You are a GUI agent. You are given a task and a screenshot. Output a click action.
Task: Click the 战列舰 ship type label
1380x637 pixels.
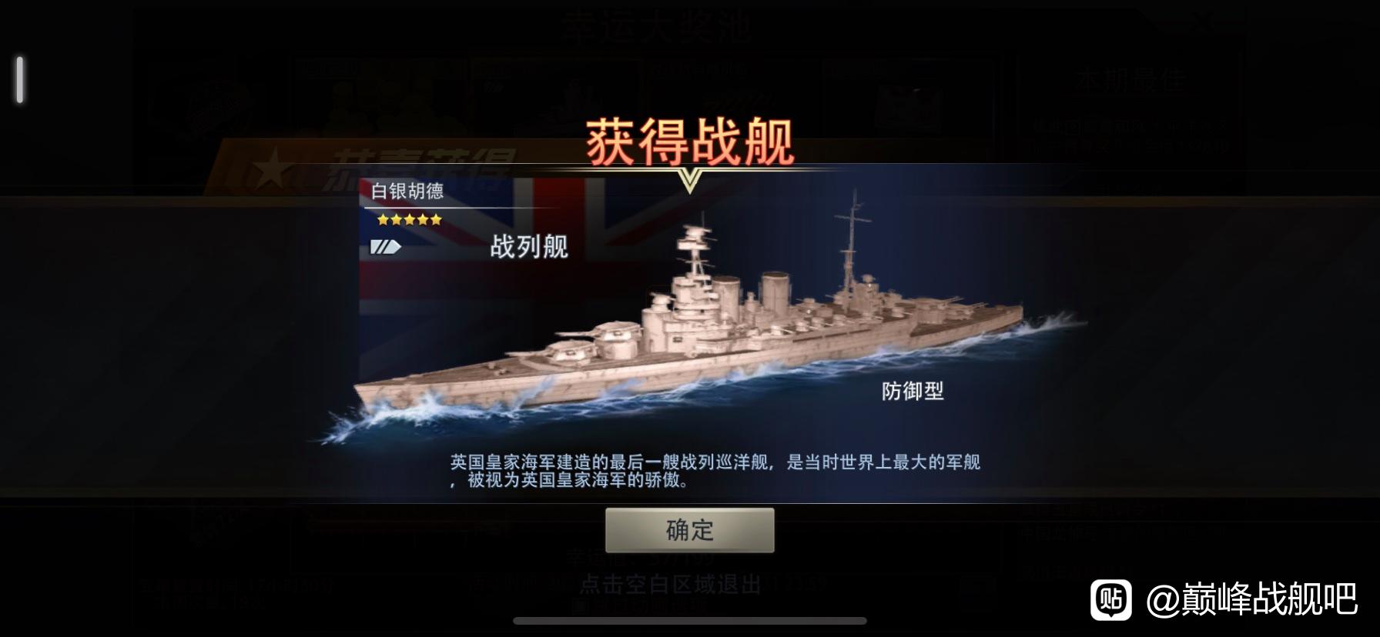coord(529,246)
